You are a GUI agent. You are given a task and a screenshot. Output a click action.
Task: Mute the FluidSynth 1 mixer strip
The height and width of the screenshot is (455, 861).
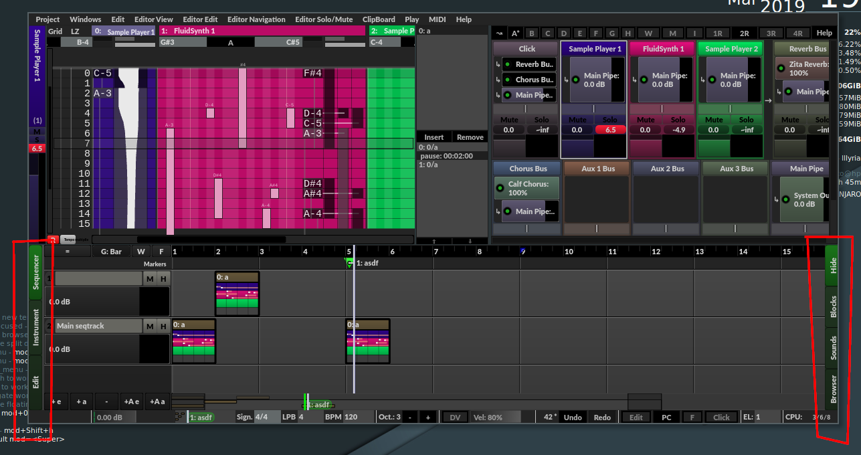(x=645, y=119)
